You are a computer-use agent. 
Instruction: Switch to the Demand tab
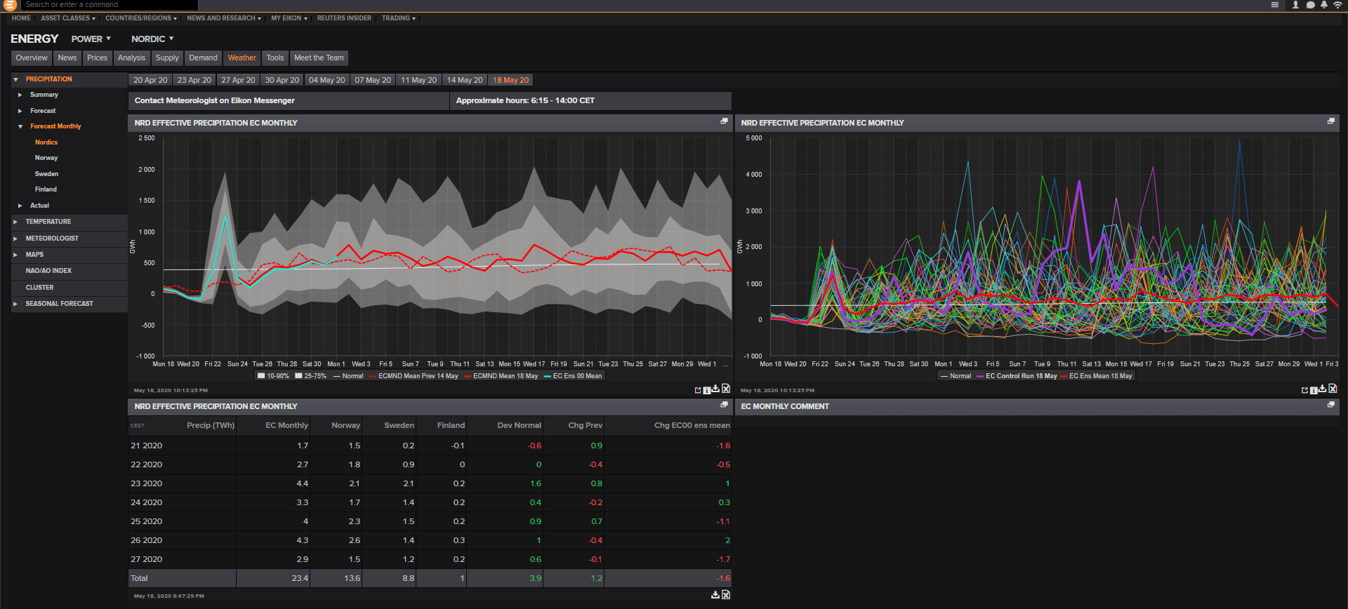point(203,58)
